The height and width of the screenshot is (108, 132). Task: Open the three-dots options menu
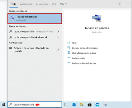(x=126, y=4)
